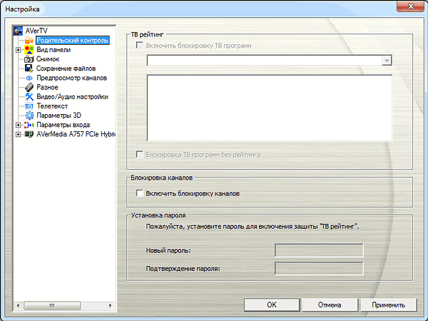Go to Сохранение файлов settings

66,68
